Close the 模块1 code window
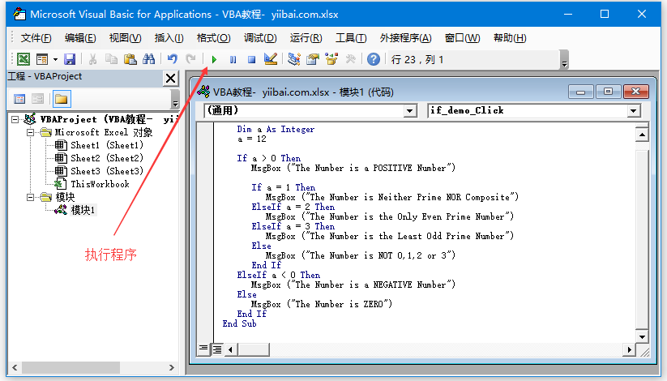667x381 pixels. [636, 92]
